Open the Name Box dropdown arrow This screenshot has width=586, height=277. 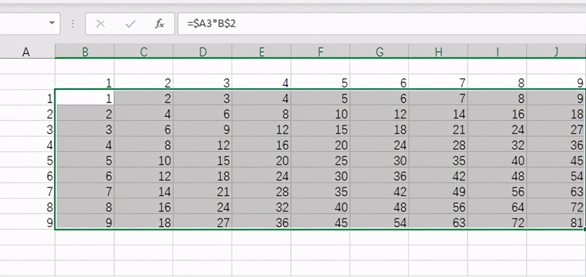52,23
